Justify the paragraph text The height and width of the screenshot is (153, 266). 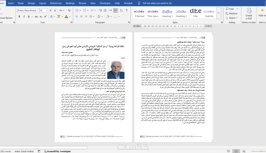point(91,16)
